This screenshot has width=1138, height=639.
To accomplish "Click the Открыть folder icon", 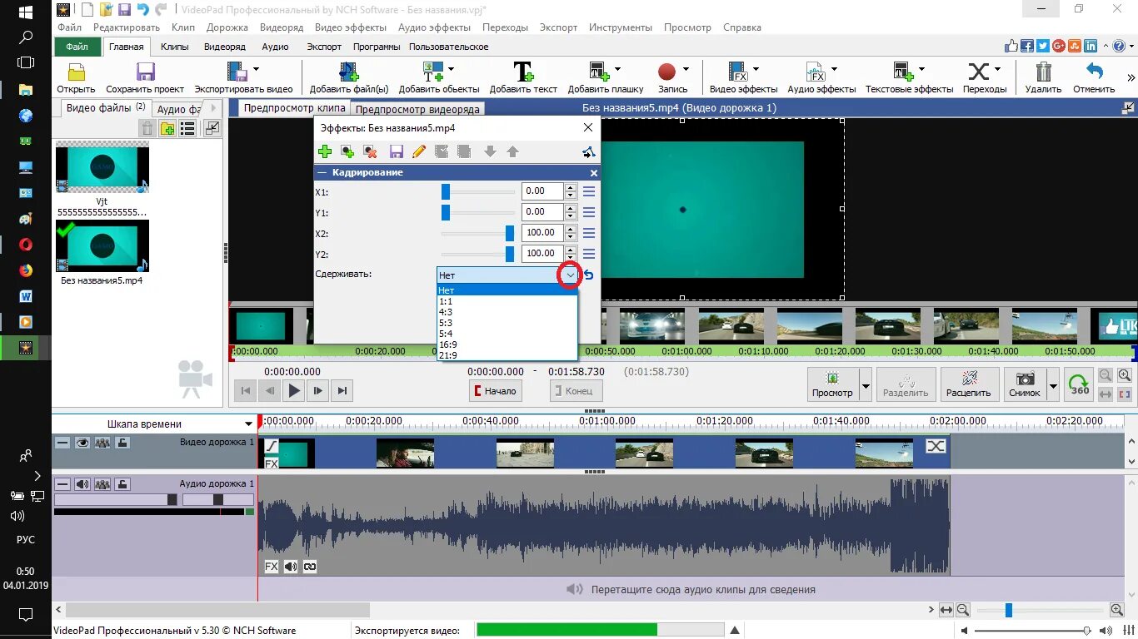I will (x=76, y=72).
